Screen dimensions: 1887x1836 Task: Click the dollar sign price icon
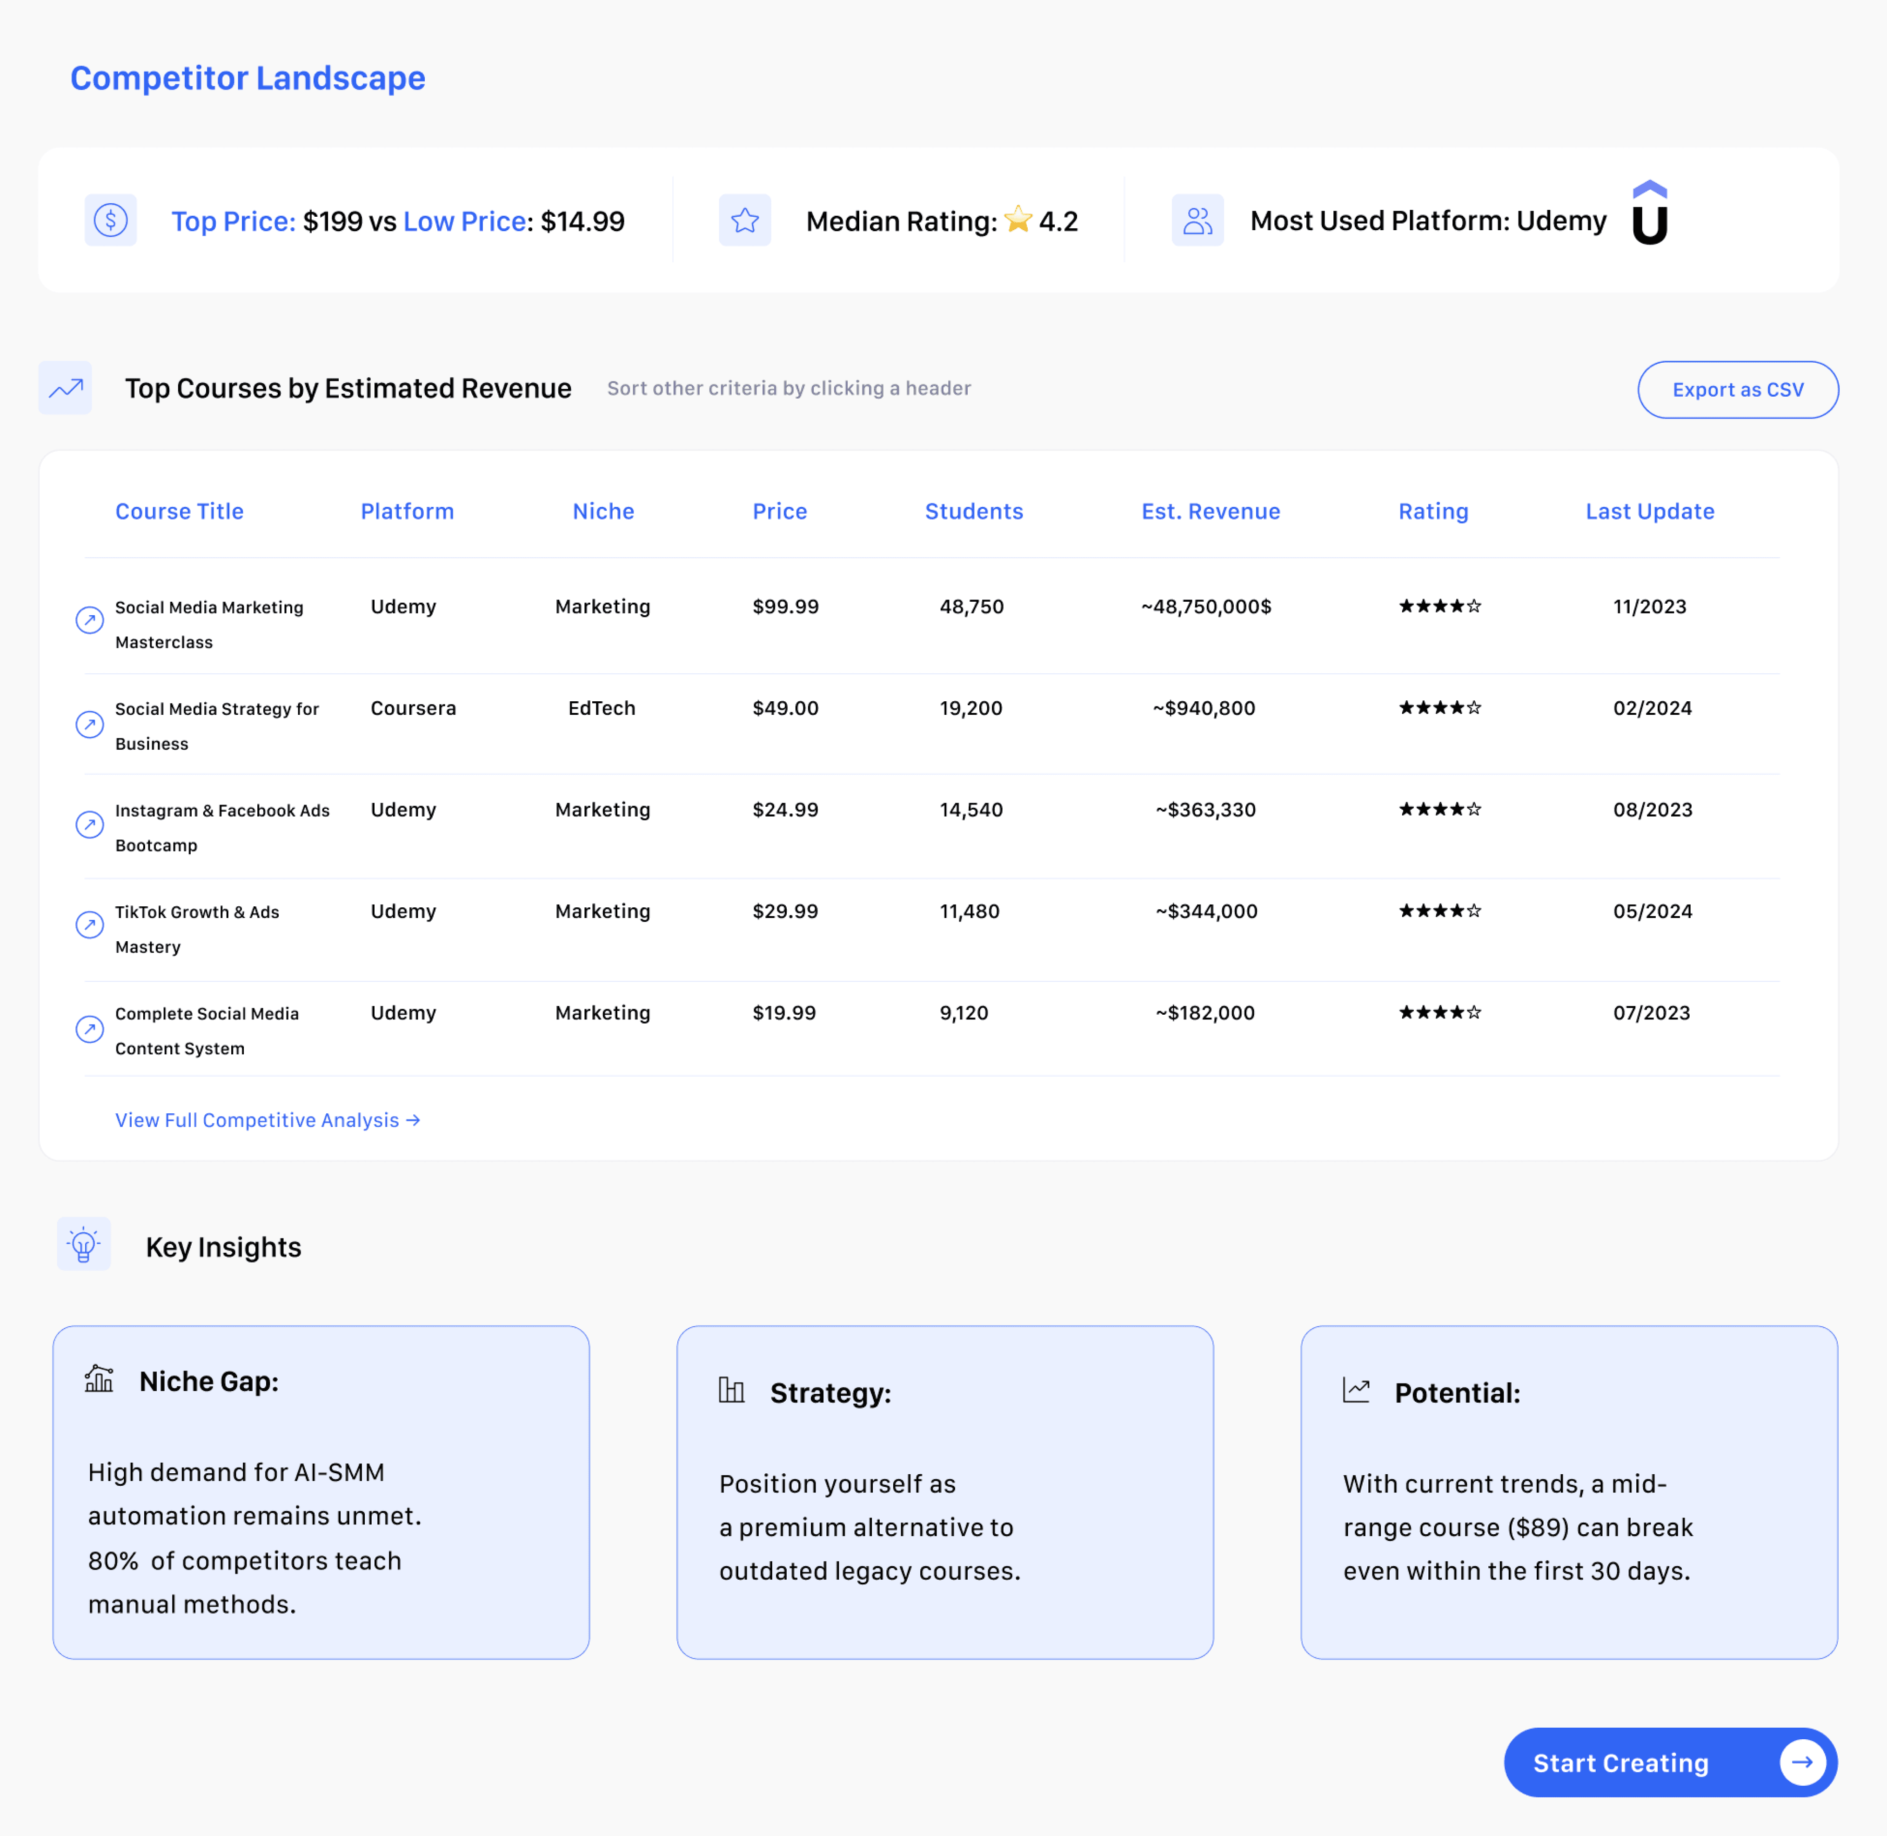(x=111, y=221)
